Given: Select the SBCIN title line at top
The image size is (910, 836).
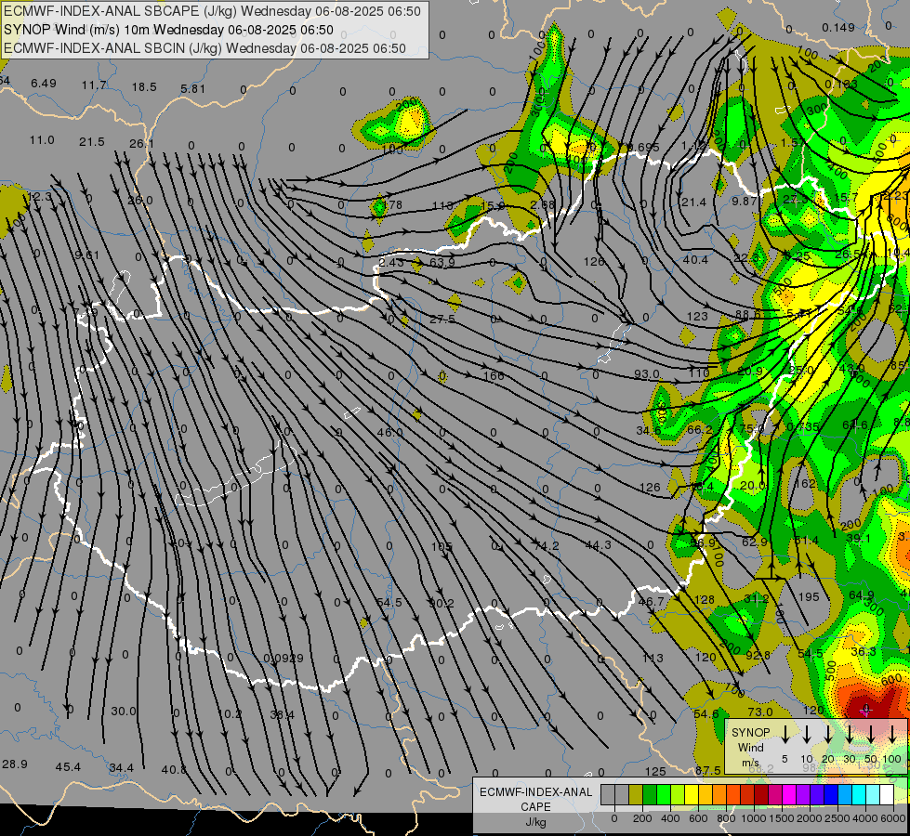Looking at the screenshot, I should (x=204, y=48).
